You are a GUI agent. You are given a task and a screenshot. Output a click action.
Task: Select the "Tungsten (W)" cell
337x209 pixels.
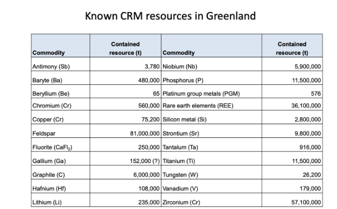pyautogui.click(x=212, y=172)
